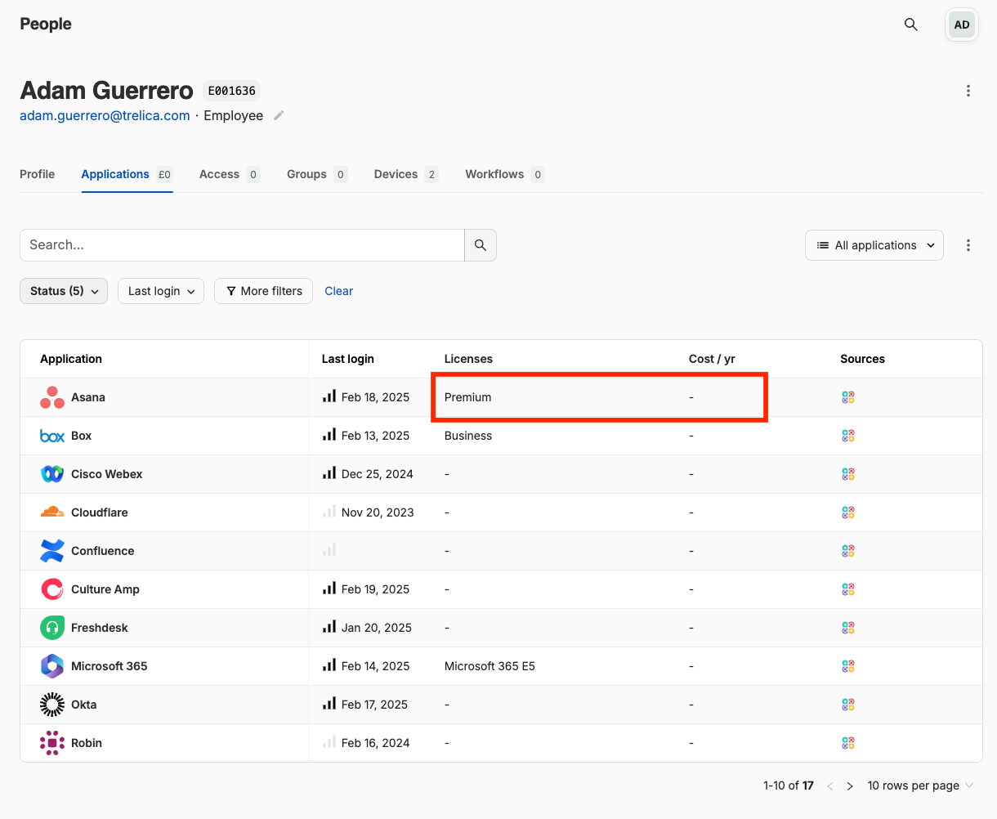Viewport: 997px width, 819px height.
Task: Open the person's three-dot options menu
Action: pos(968,91)
